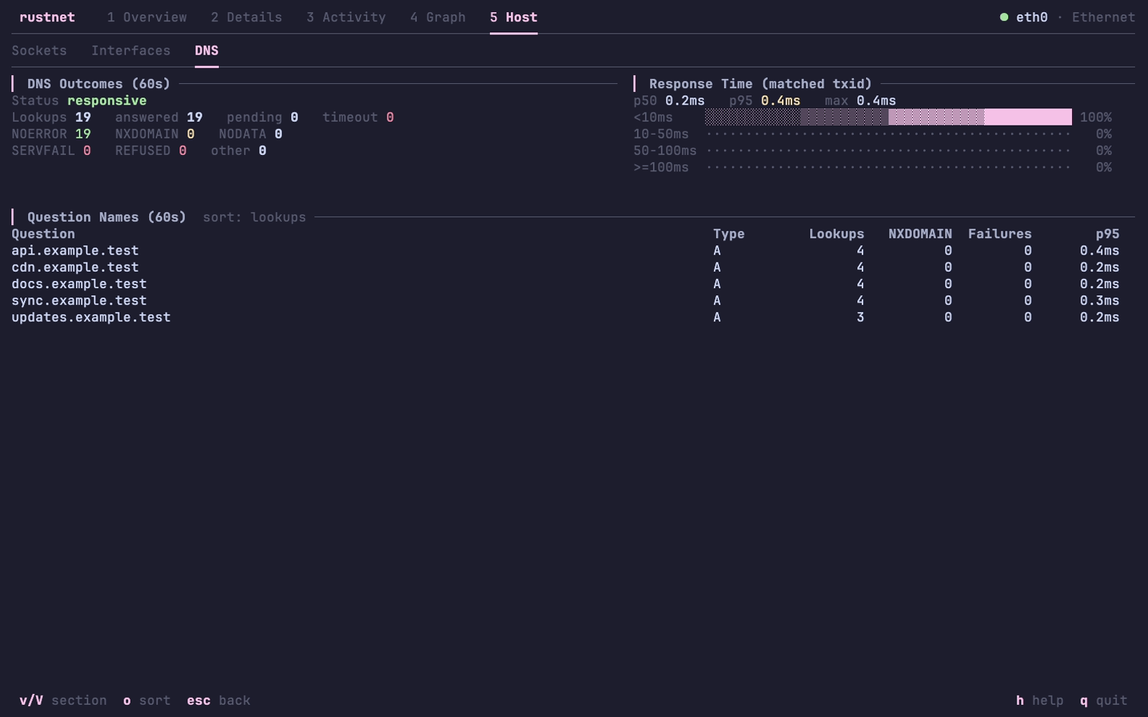Select the cdn.example.test question row
Viewport: 1148px width, 717px height.
565,267
